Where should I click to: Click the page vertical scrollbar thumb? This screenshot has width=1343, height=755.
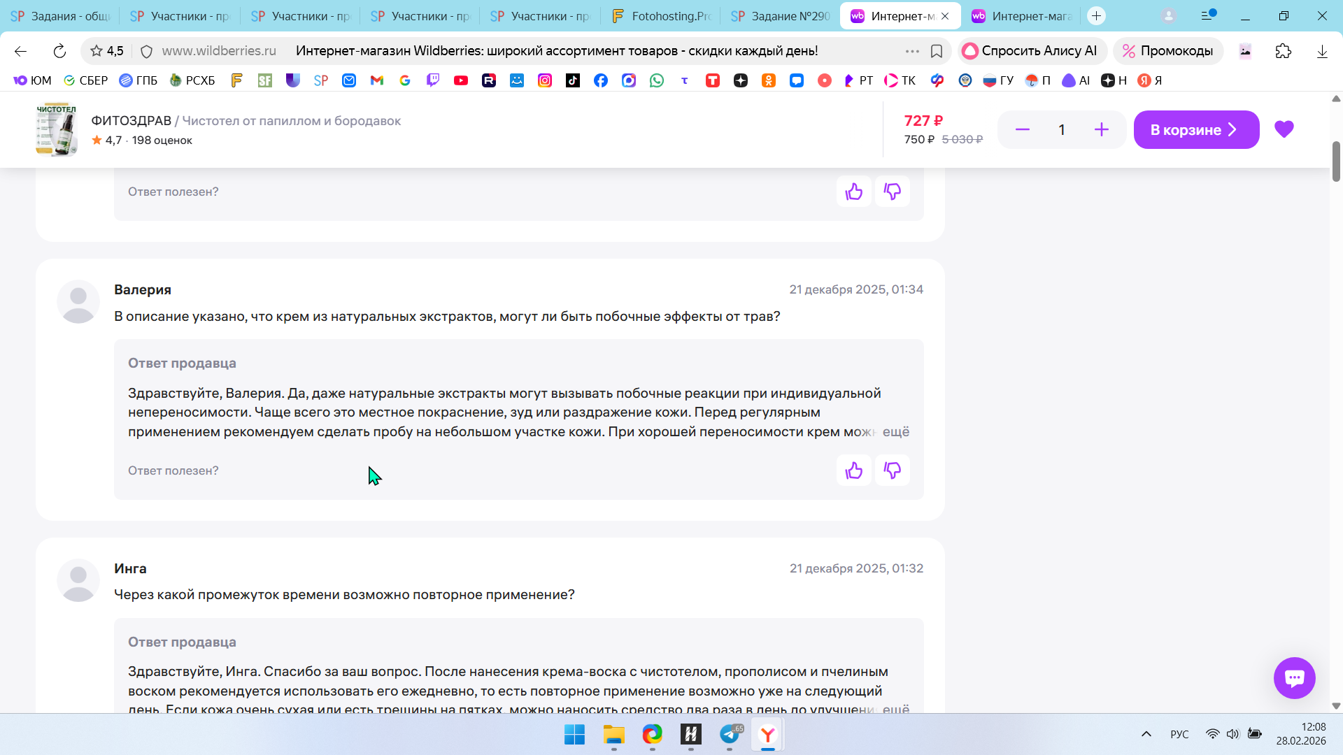click(x=1335, y=161)
